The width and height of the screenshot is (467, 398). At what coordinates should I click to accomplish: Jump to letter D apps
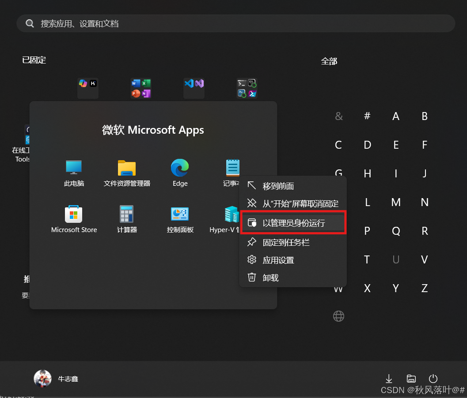tap(367, 145)
